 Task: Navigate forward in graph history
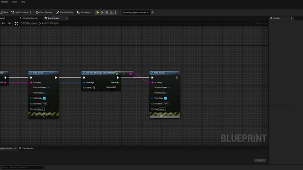click(9, 23)
